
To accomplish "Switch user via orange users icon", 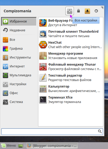I will (87, 11).
